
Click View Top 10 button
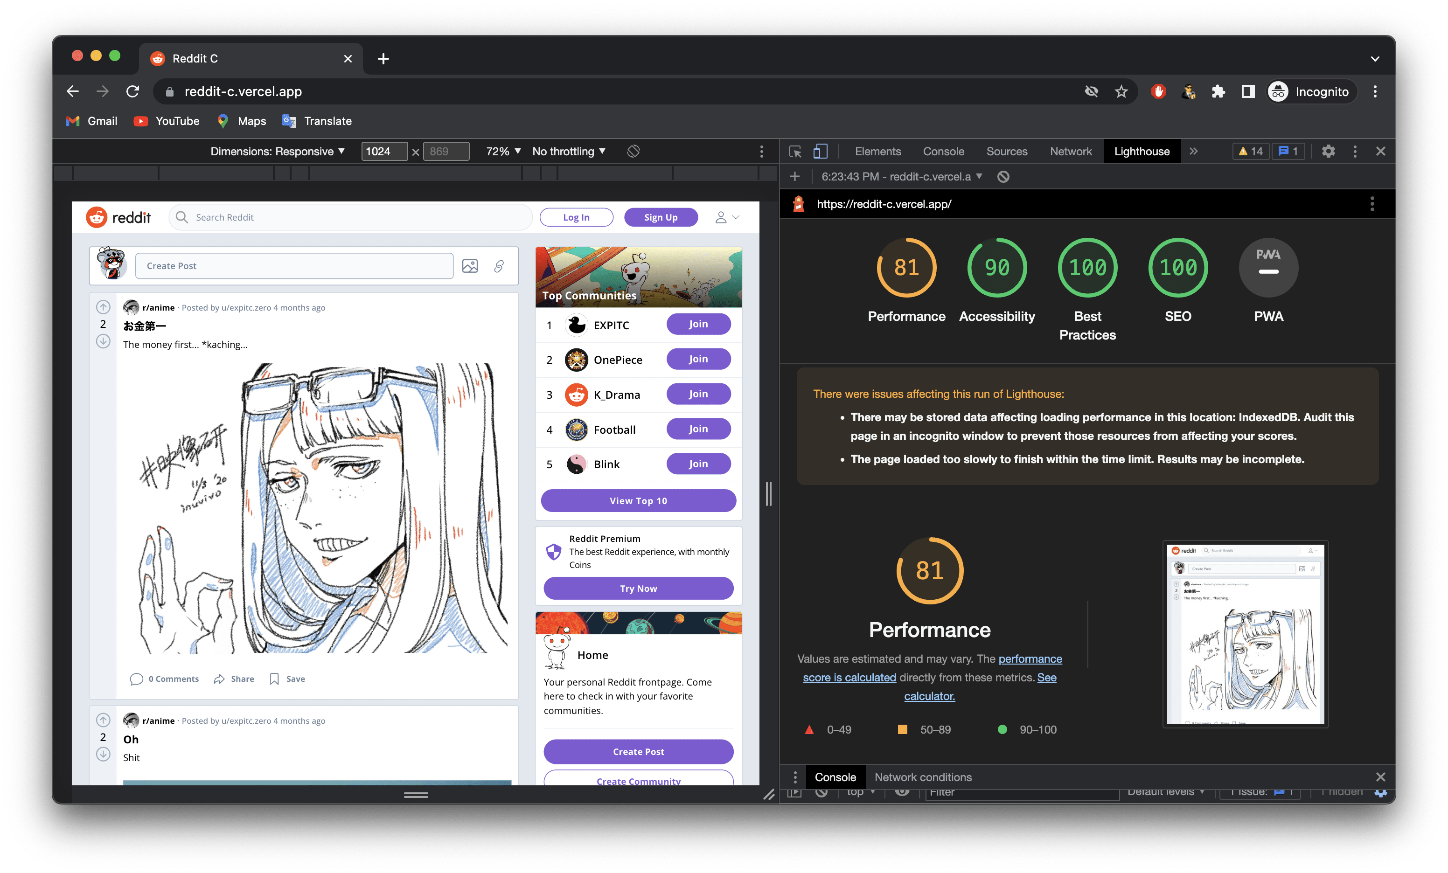click(638, 500)
